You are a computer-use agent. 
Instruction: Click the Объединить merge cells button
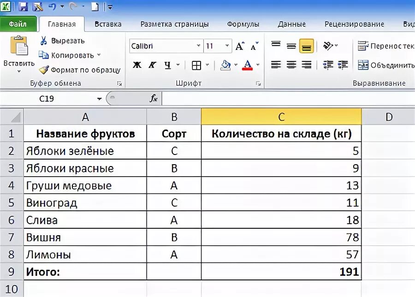click(x=386, y=65)
